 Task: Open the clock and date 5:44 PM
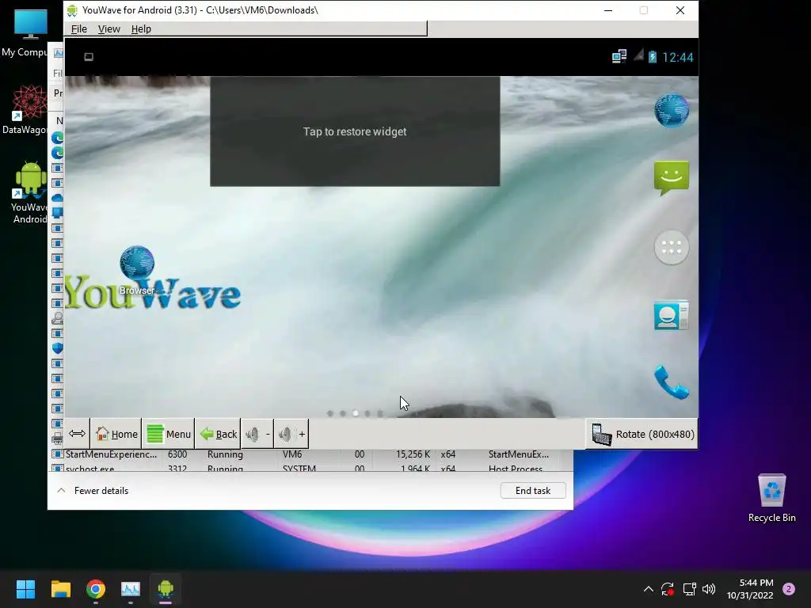tap(750, 589)
